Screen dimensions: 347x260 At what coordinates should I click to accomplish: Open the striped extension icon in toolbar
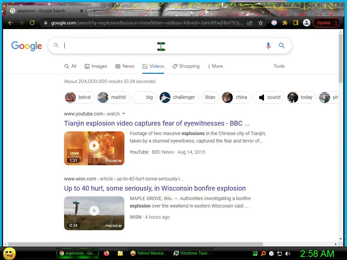(274, 23)
